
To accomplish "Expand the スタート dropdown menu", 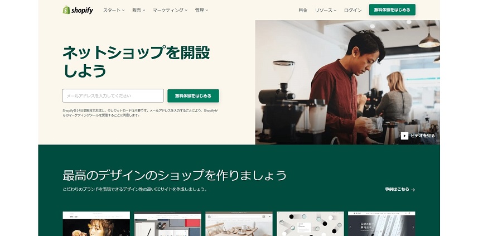I will [114, 10].
